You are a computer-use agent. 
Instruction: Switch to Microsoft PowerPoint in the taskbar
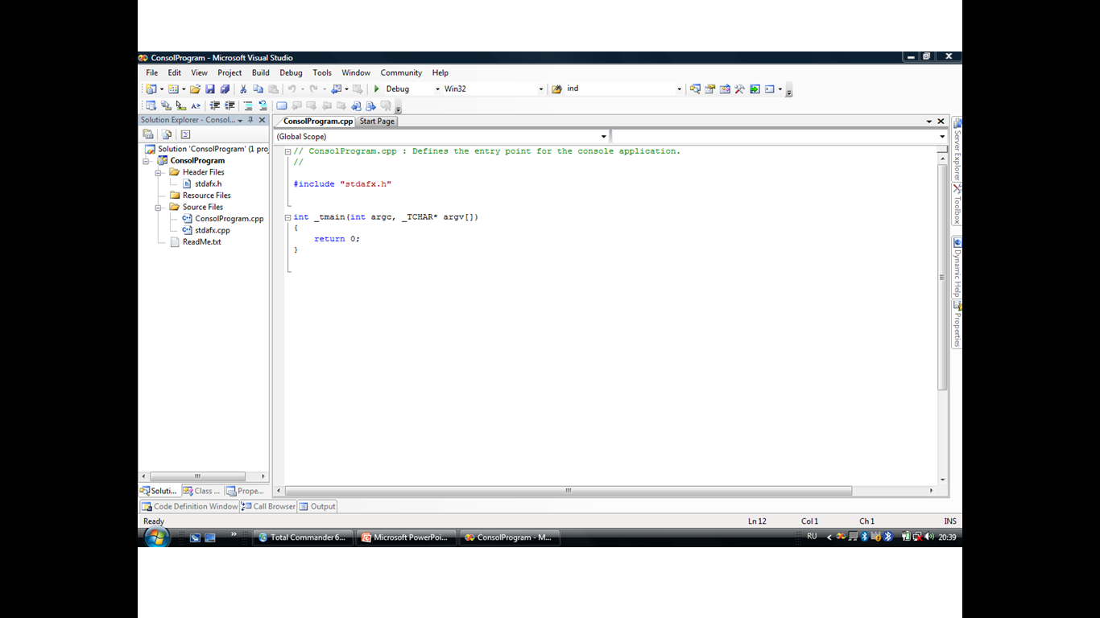click(x=407, y=537)
